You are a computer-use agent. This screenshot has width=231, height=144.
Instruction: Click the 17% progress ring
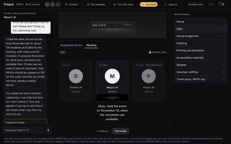130,25
